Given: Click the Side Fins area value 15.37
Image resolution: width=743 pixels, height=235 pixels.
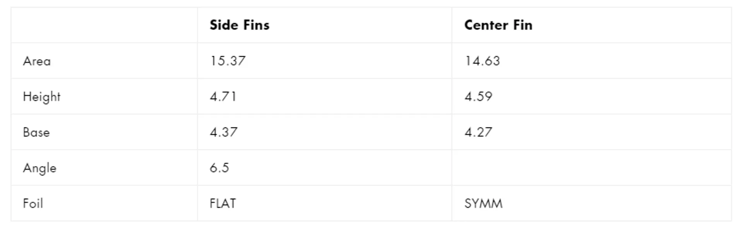Looking at the screenshot, I should 228,61.
